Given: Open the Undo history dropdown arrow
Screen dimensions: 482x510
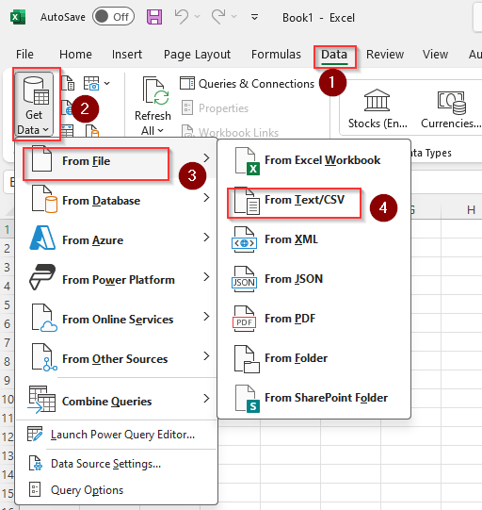Looking at the screenshot, I should (197, 16).
